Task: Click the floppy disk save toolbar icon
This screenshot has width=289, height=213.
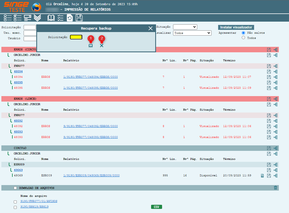Action: tap(79, 18)
